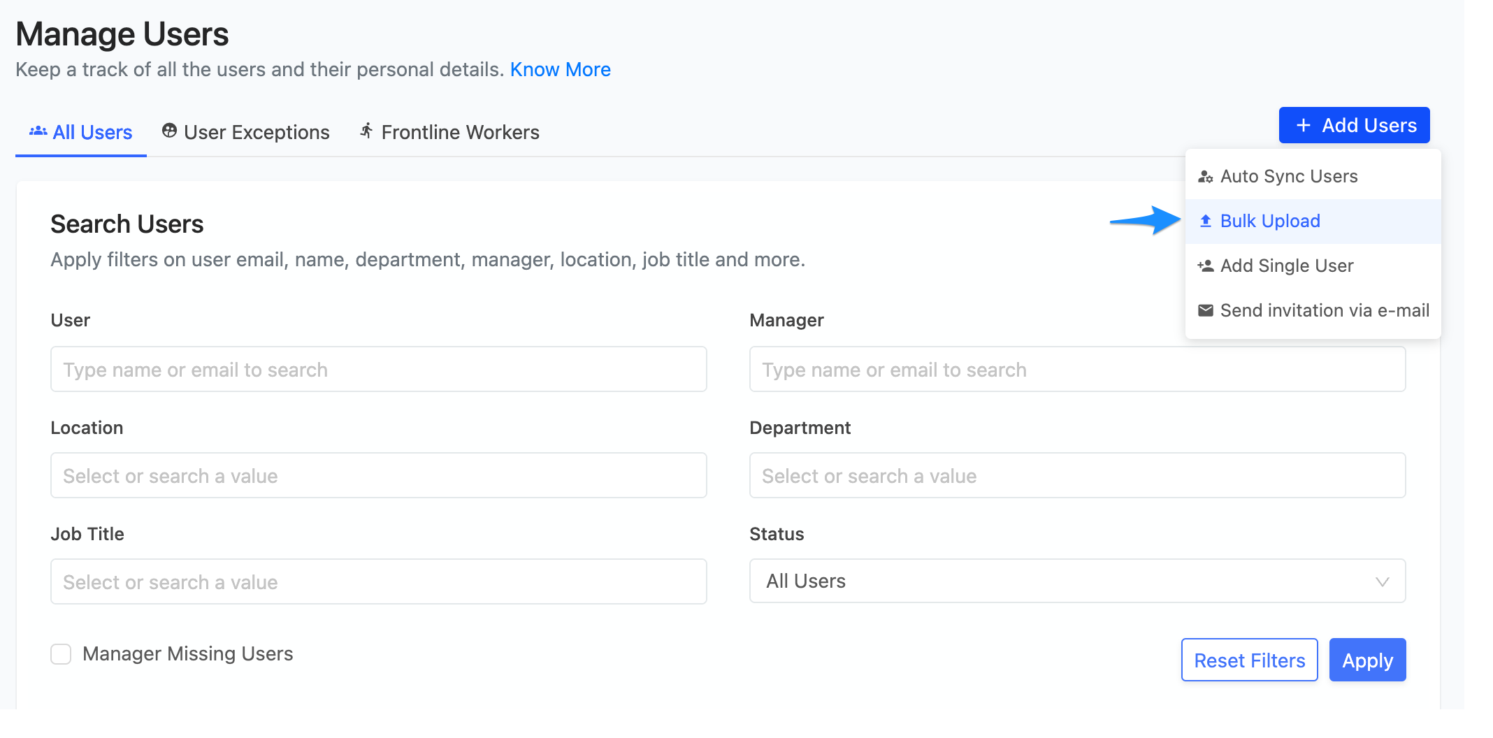The width and height of the screenshot is (1493, 738).
Task: Apply the search filters
Action: pyautogui.click(x=1367, y=660)
